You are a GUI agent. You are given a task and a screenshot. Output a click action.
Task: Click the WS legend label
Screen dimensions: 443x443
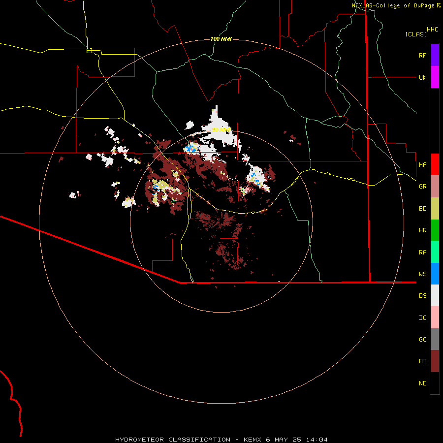click(422, 274)
